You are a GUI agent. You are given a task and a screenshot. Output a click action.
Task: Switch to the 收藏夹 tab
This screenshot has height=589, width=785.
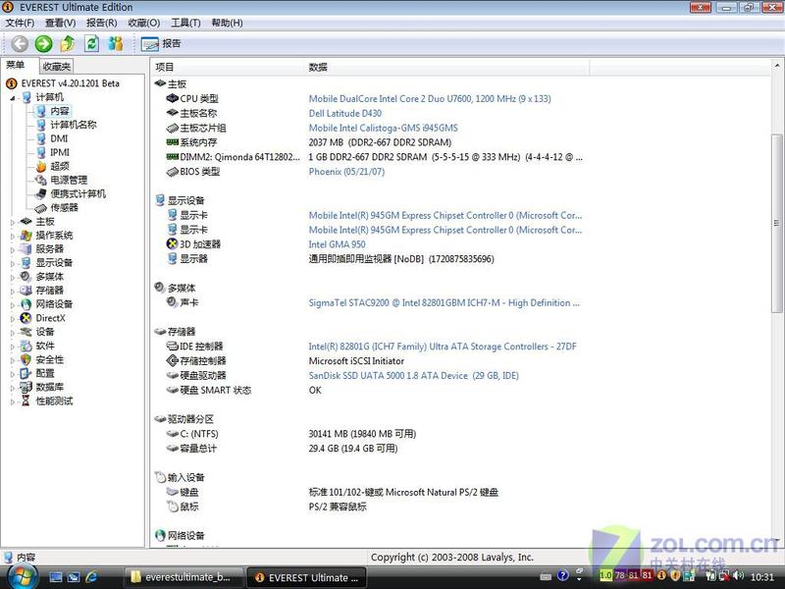(x=57, y=66)
